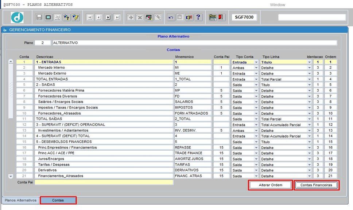Image resolution: width=353 pixels, height=210 pixels.
Task: Click the Alterar Ordem button
Action: (270, 185)
